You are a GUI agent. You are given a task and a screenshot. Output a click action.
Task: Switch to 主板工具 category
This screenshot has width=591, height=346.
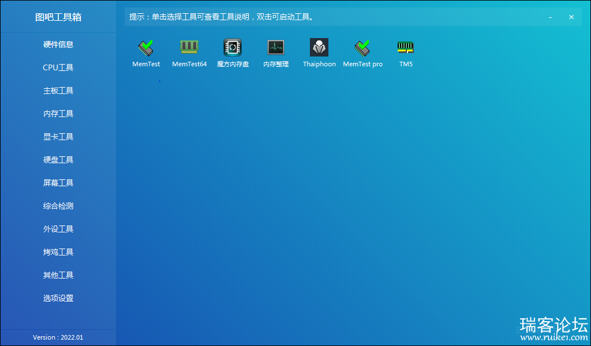58,91
